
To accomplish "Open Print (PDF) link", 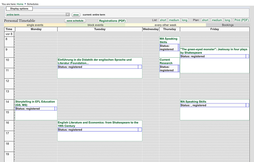I will point(241,20).
